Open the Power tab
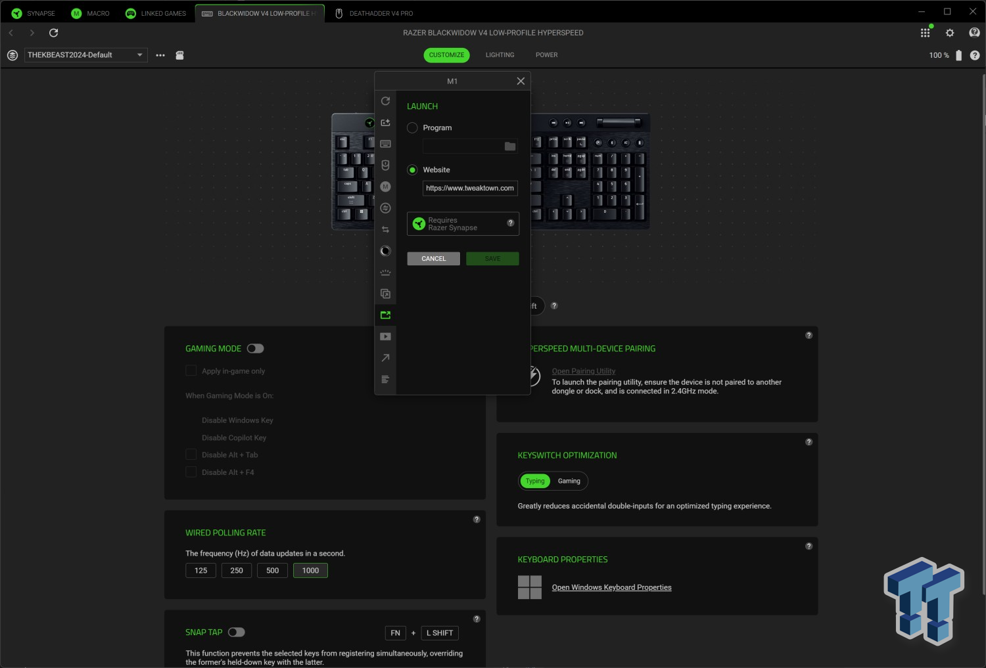Screen dimensions: 986x668 pyautogui.click(x=546, y=55)
